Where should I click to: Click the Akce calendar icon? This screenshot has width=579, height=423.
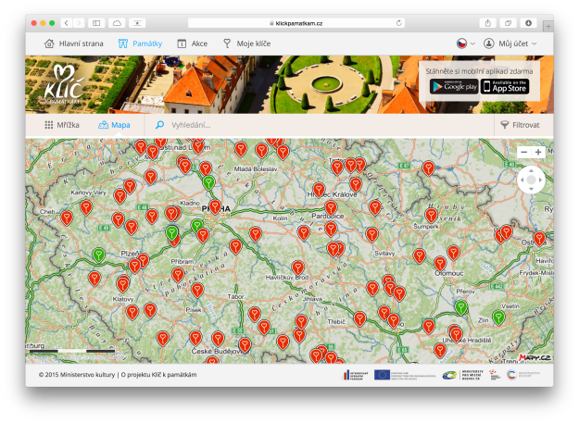182,44
